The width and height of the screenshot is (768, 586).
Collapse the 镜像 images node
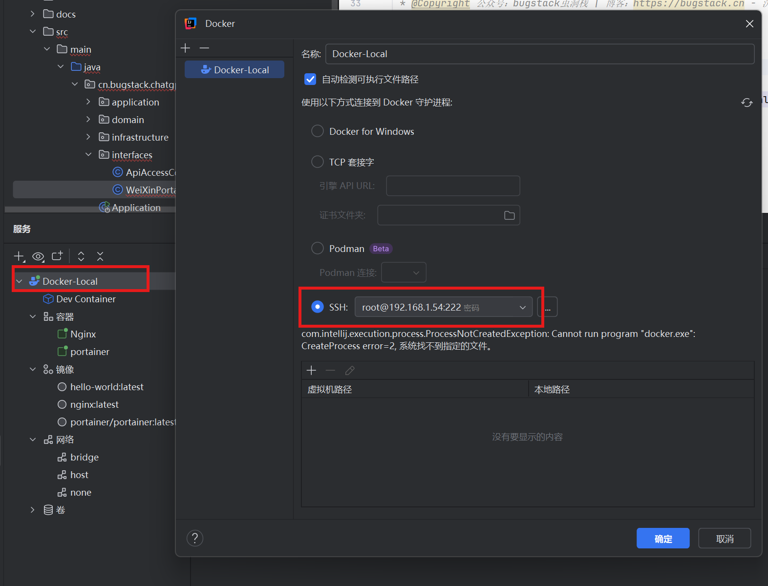pos(33,369)
